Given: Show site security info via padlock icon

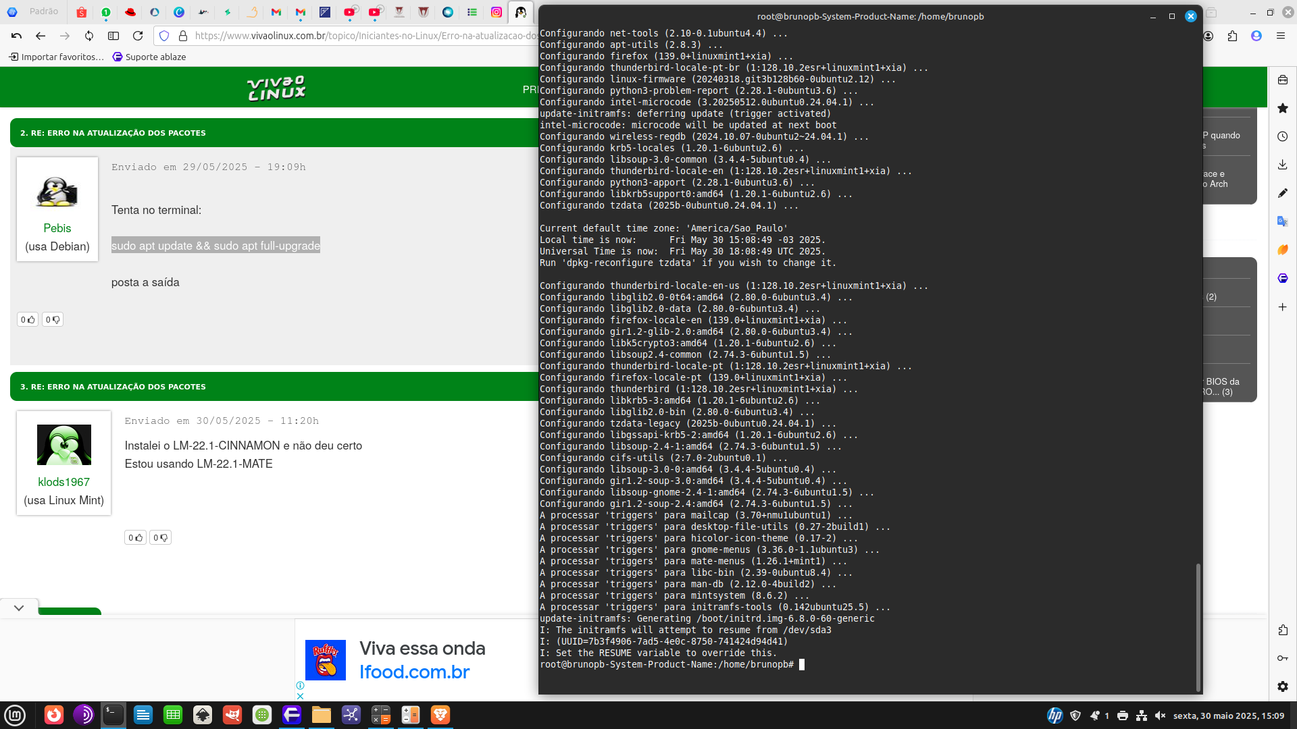Looking at the screenshot, I should click(x=182, y=36).
